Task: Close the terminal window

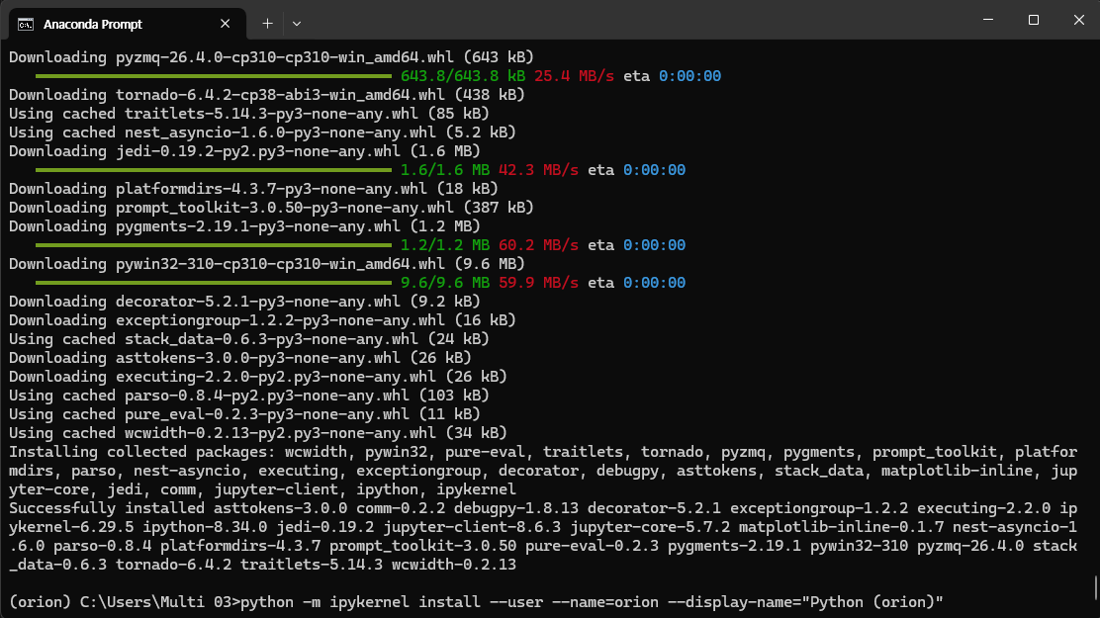Action: click(x=1079, y=20)
